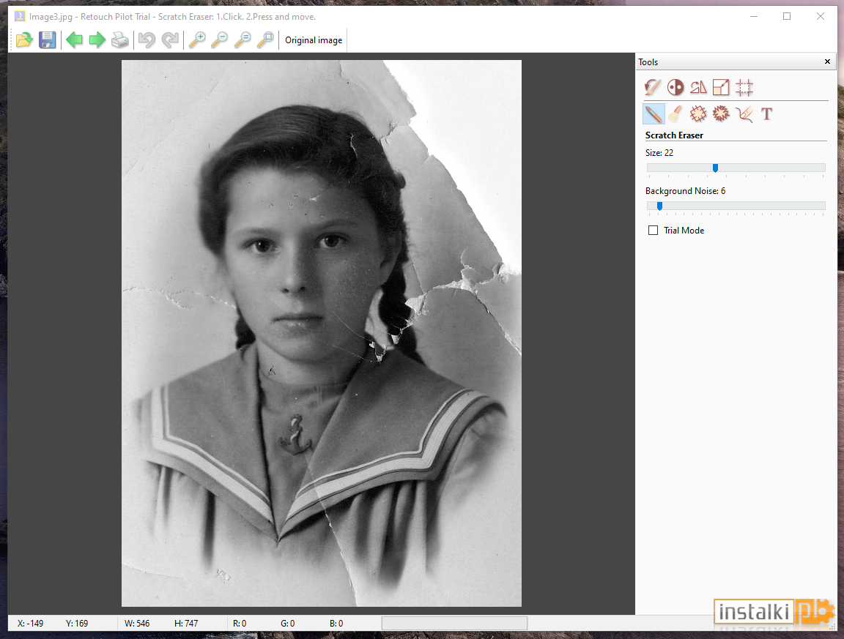Viewport: 844px width, 639px height.
Task: Open an image file with the folder icon
Action: [x=24, y=40]
